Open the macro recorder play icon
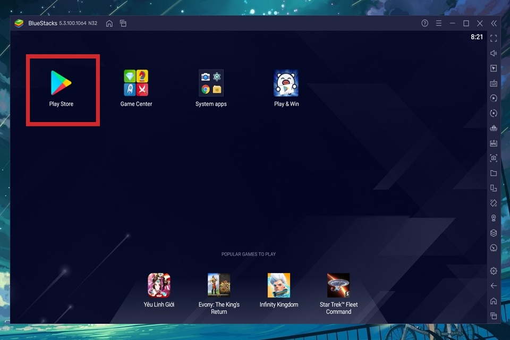 click(494, 98)
